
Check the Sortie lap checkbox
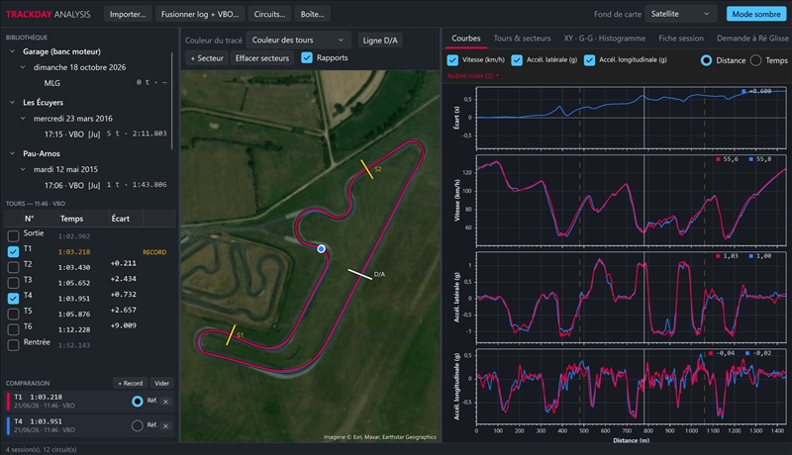click(x=14, y=235)
